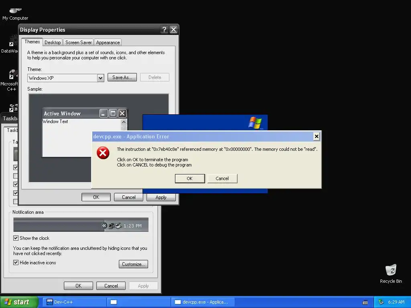The height and width of the screenshot is (308, 411).
Task: Click Customize... in Notification area
Action: click(x=133, y=264)
